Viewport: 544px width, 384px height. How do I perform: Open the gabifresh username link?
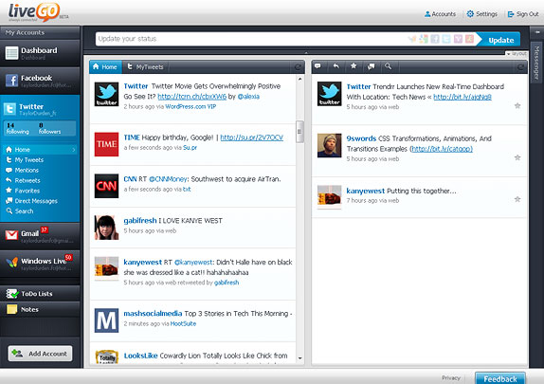140,221
